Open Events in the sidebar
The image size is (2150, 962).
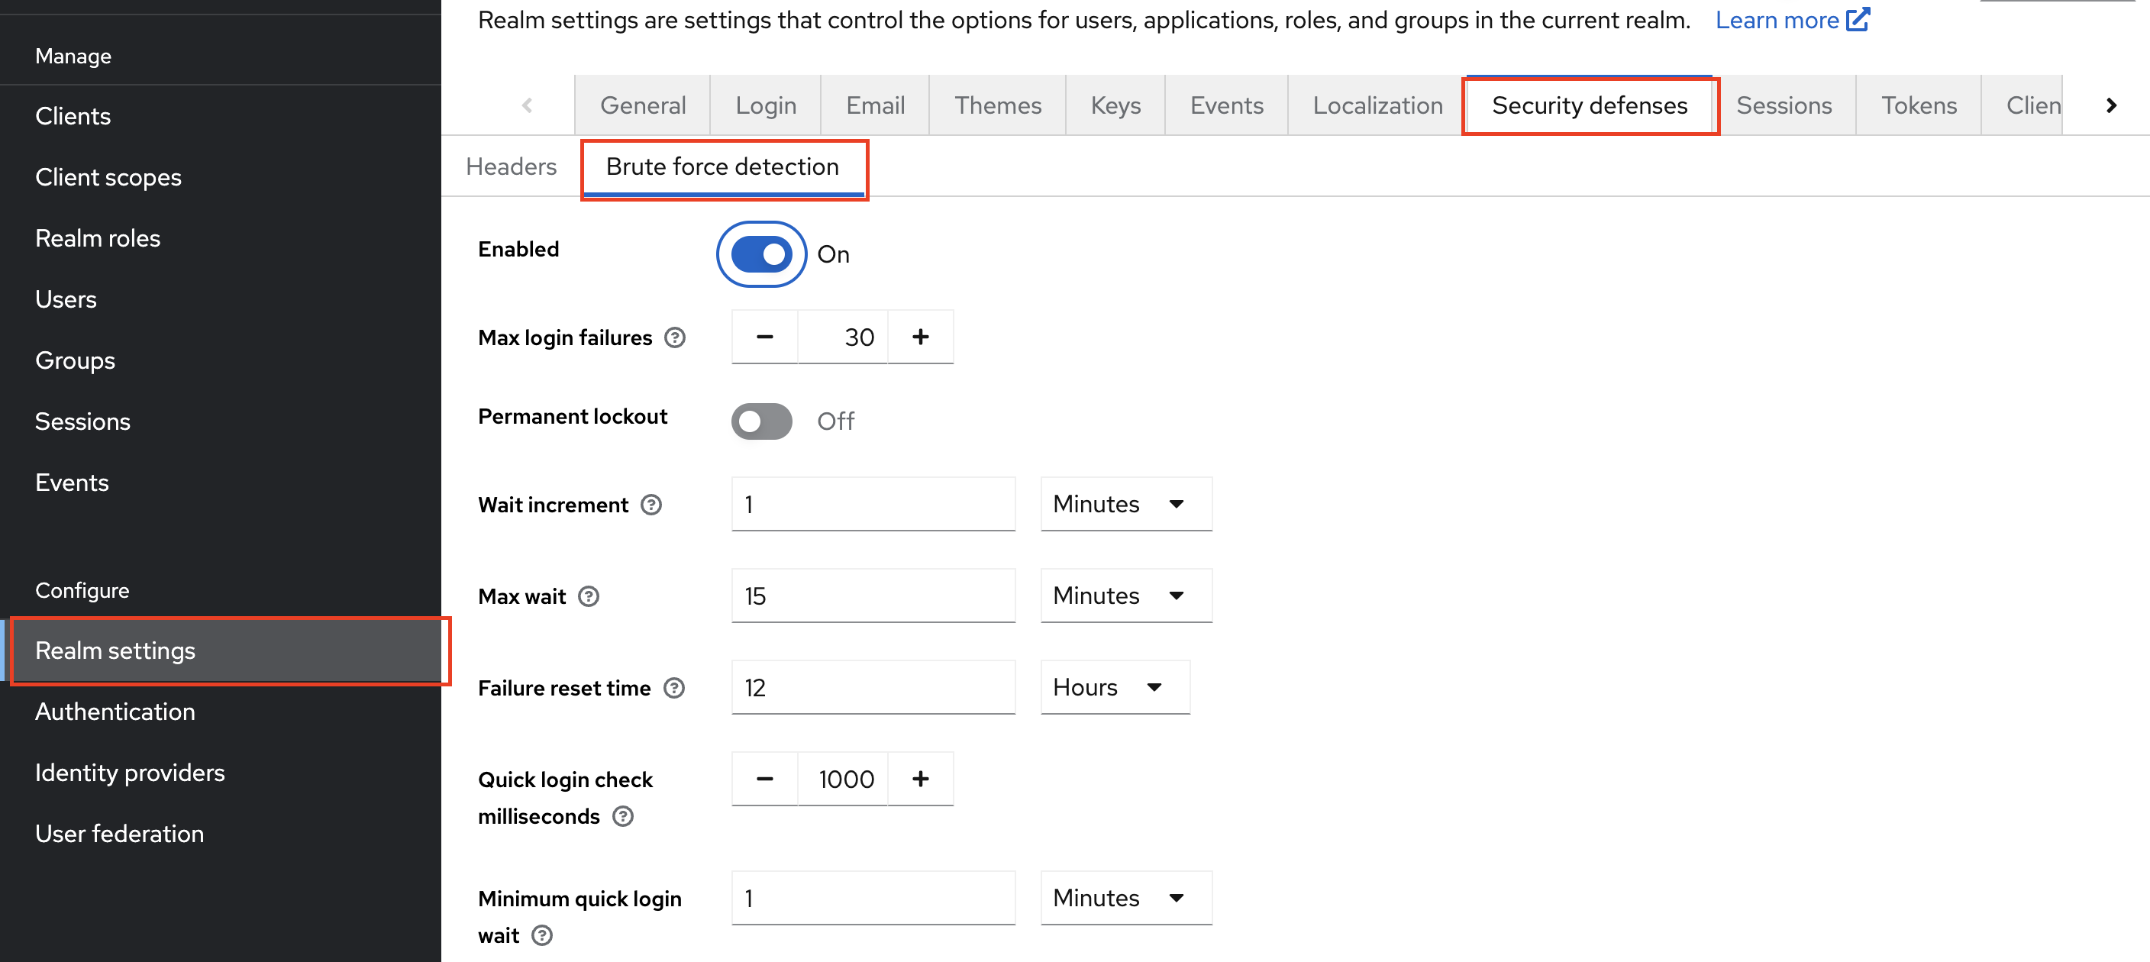click(221, 482)
